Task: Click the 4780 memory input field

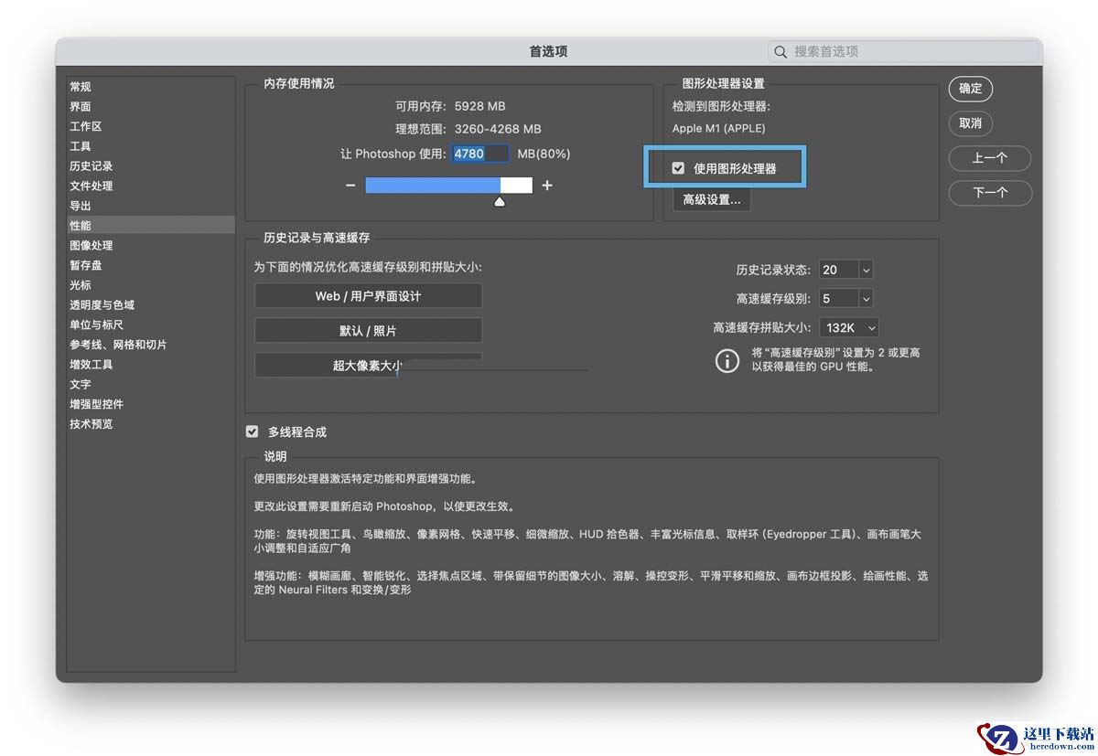Action: click(x=480, y=154)
